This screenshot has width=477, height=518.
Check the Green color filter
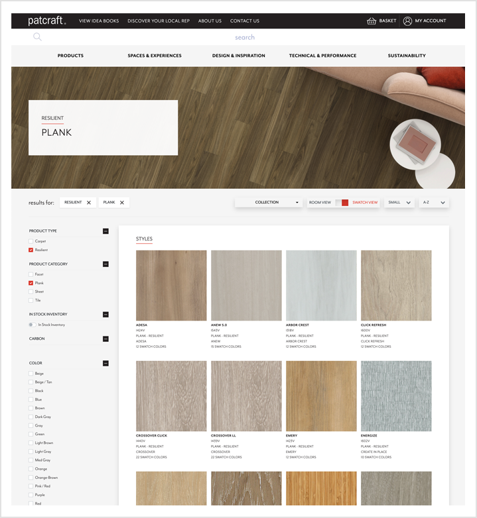click(x=31, y=435)
